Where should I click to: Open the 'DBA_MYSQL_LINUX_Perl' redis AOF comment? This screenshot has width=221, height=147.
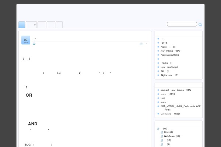[x=180, y=108]
